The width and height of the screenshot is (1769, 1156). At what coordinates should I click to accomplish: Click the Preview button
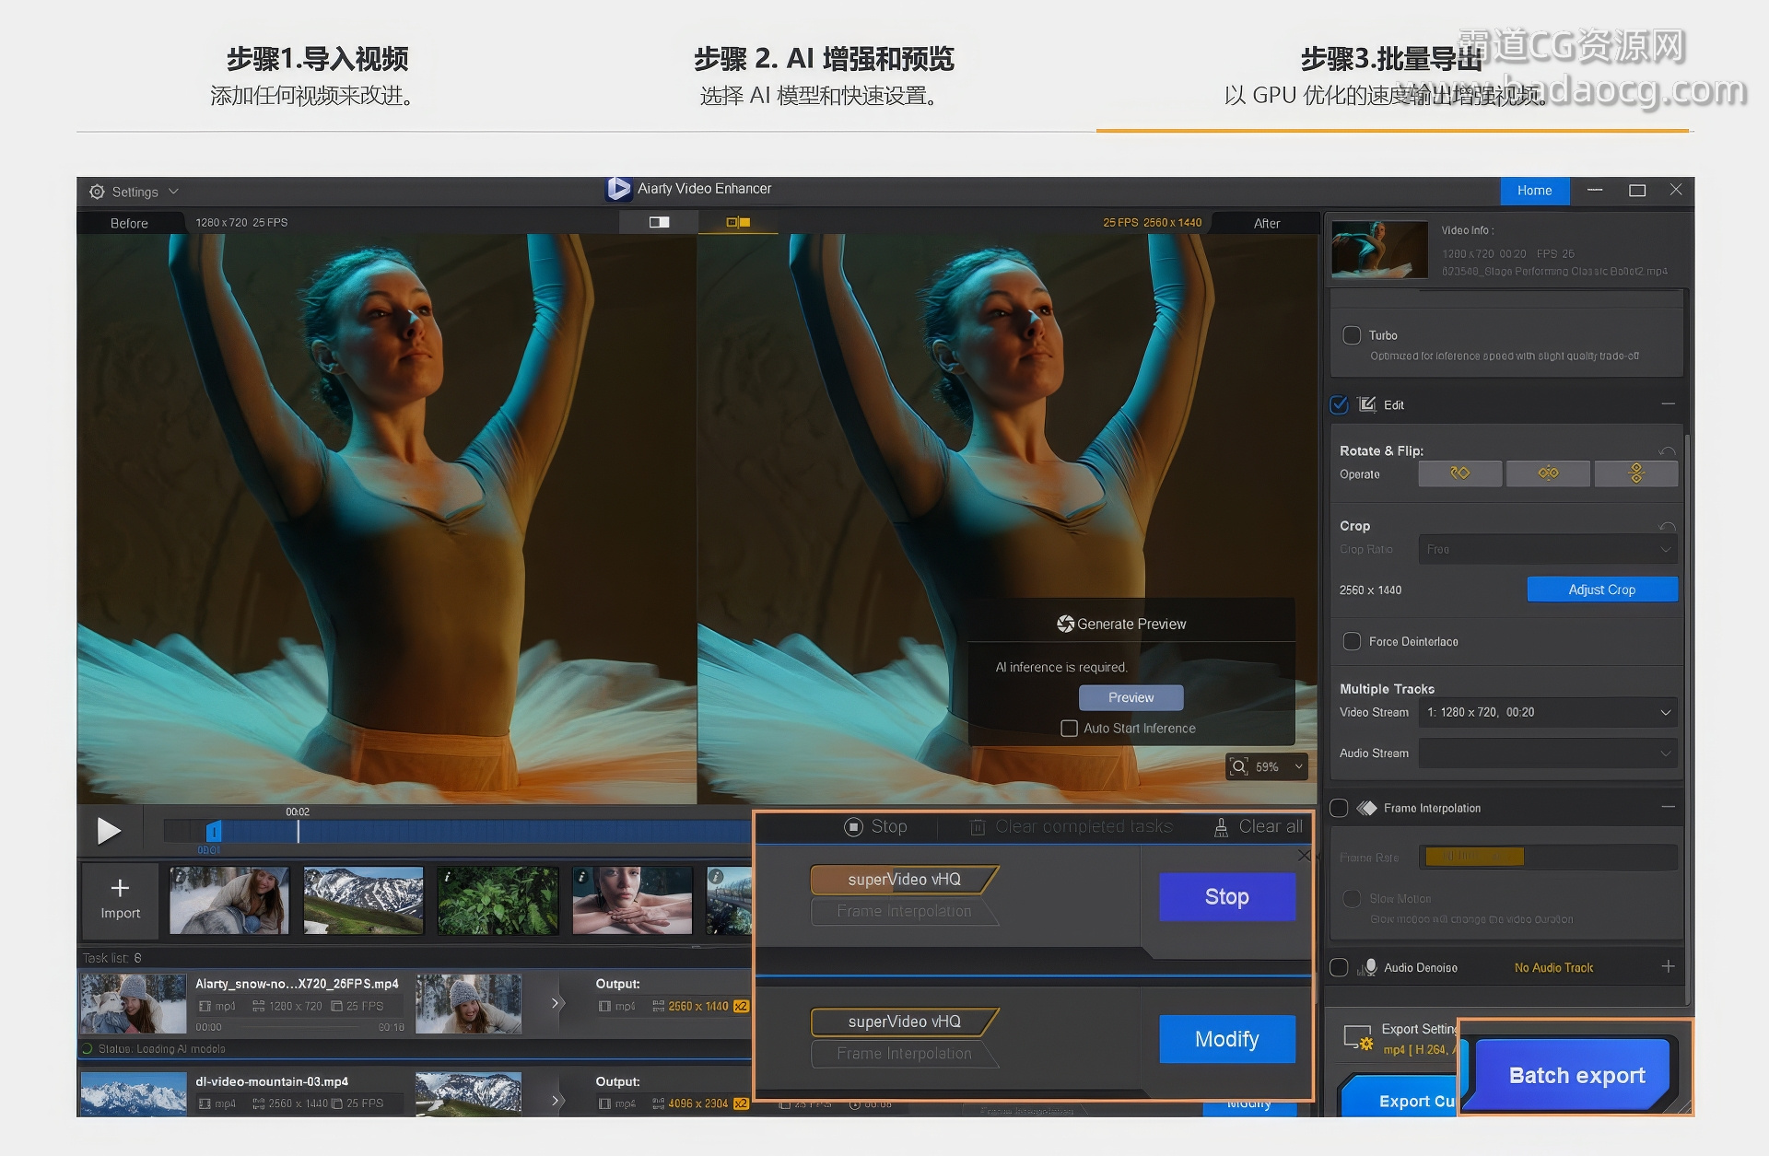coord(1131,697)
